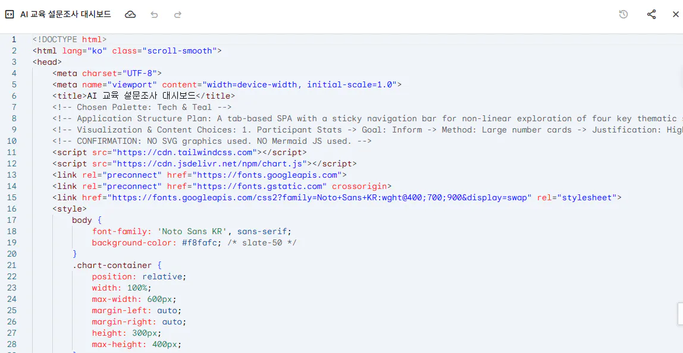Image resolution: width=683 pixels, height=353 pixels.
Task: Click the Noto Sans KR stylesheet URL
Action: pyautogui.click(x=319, y=198)
